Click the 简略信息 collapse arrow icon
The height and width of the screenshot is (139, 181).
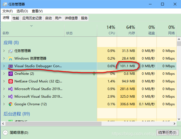tap(5, 133)
